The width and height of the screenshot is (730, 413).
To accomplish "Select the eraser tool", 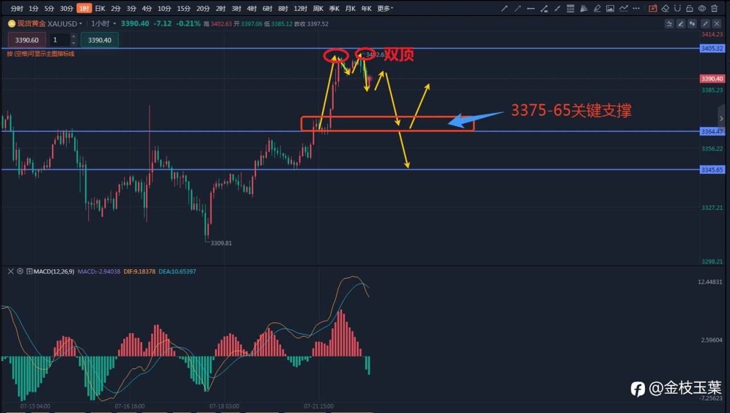I will tap(666, 9).
